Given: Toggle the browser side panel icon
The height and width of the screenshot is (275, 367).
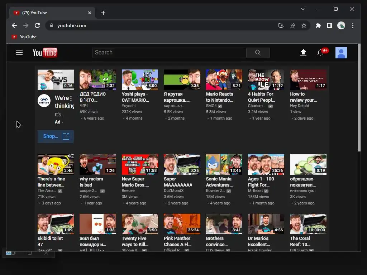Looking at the screenshot, I should click(x=330, y=25).
